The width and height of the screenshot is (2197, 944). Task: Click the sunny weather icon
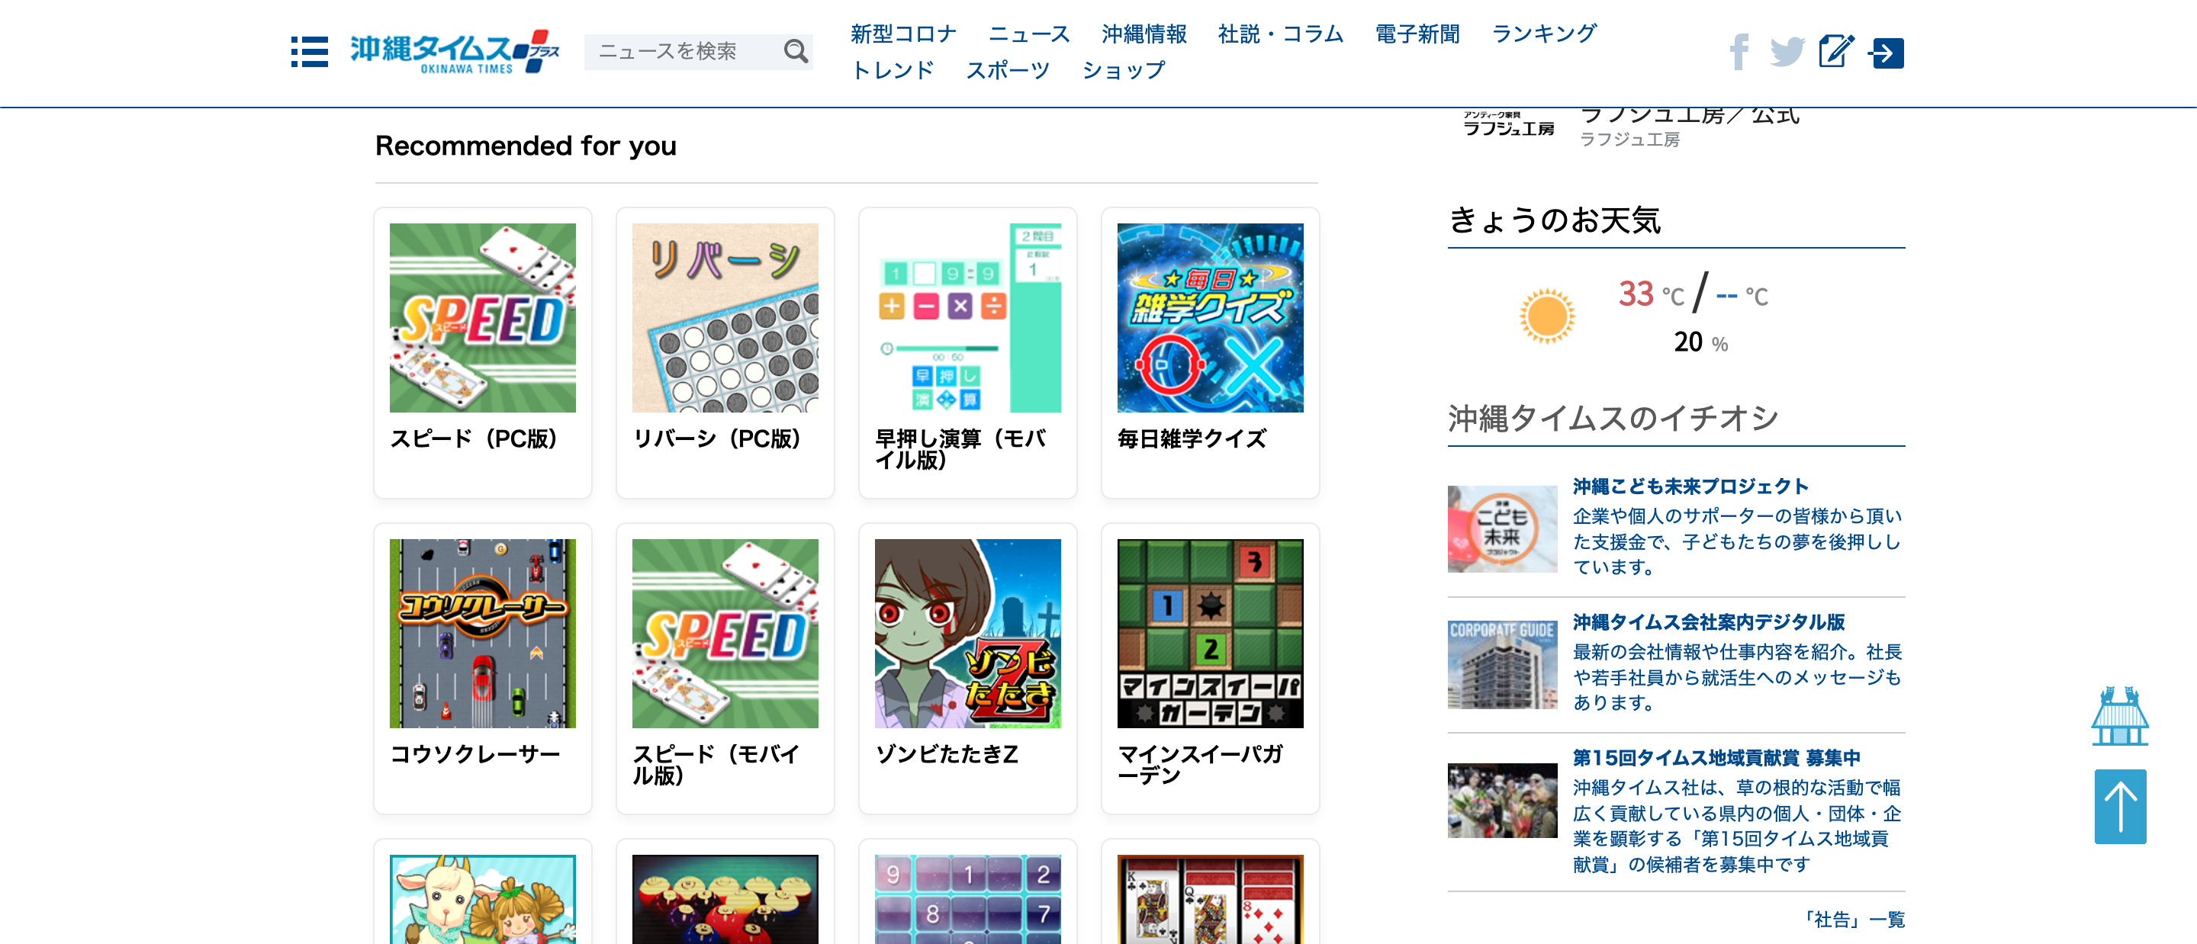coord(1546,316)
